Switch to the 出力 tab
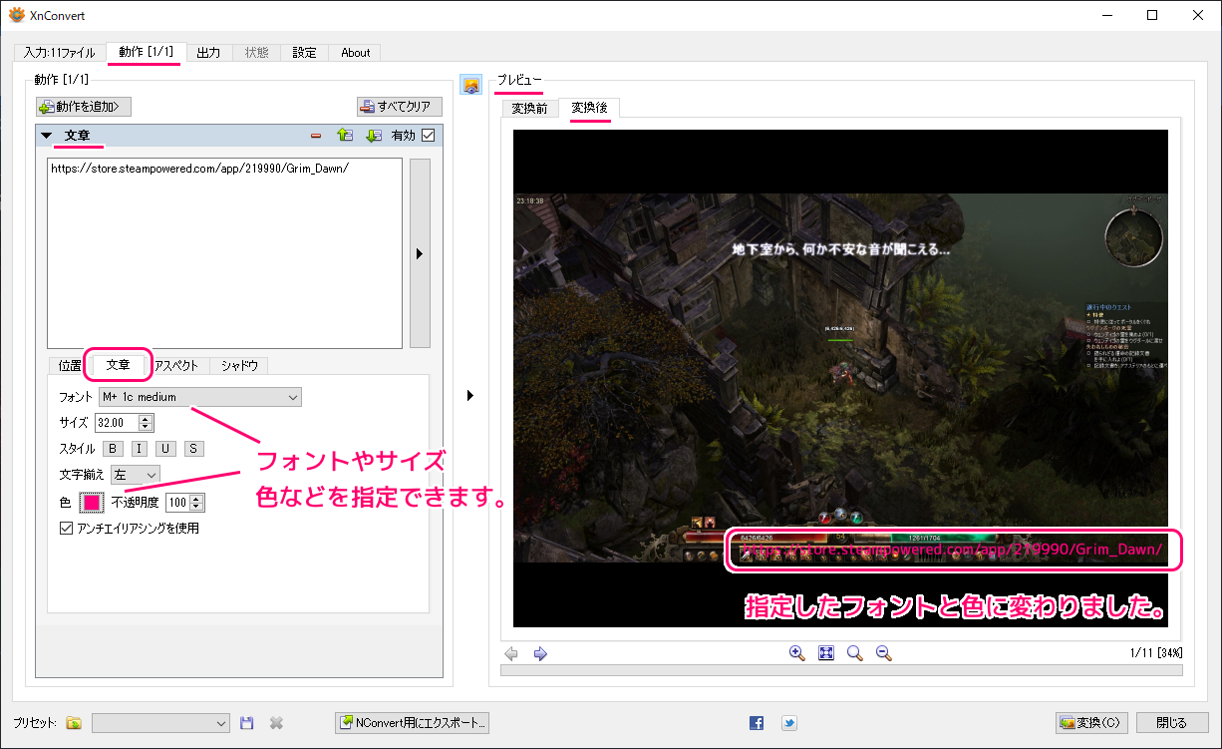Image resolution: width=1222 pixels, height=749 pixels. pyautogui.click(x=208, y=53)
